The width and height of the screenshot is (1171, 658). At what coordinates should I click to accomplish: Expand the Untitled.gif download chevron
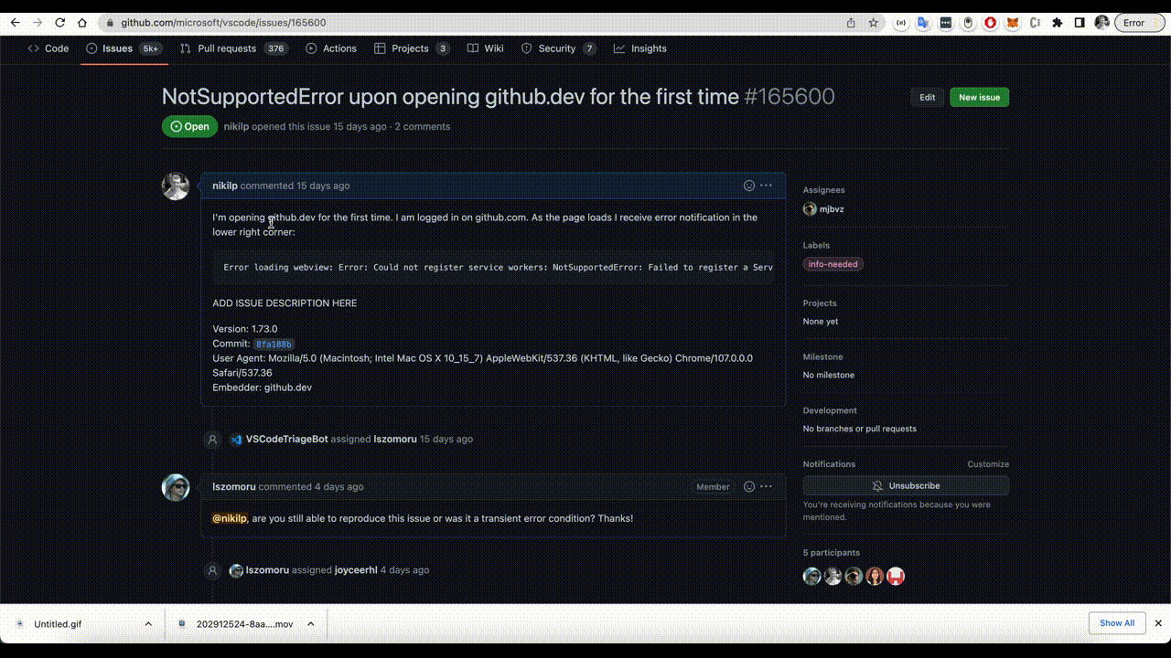click(148, 623)
